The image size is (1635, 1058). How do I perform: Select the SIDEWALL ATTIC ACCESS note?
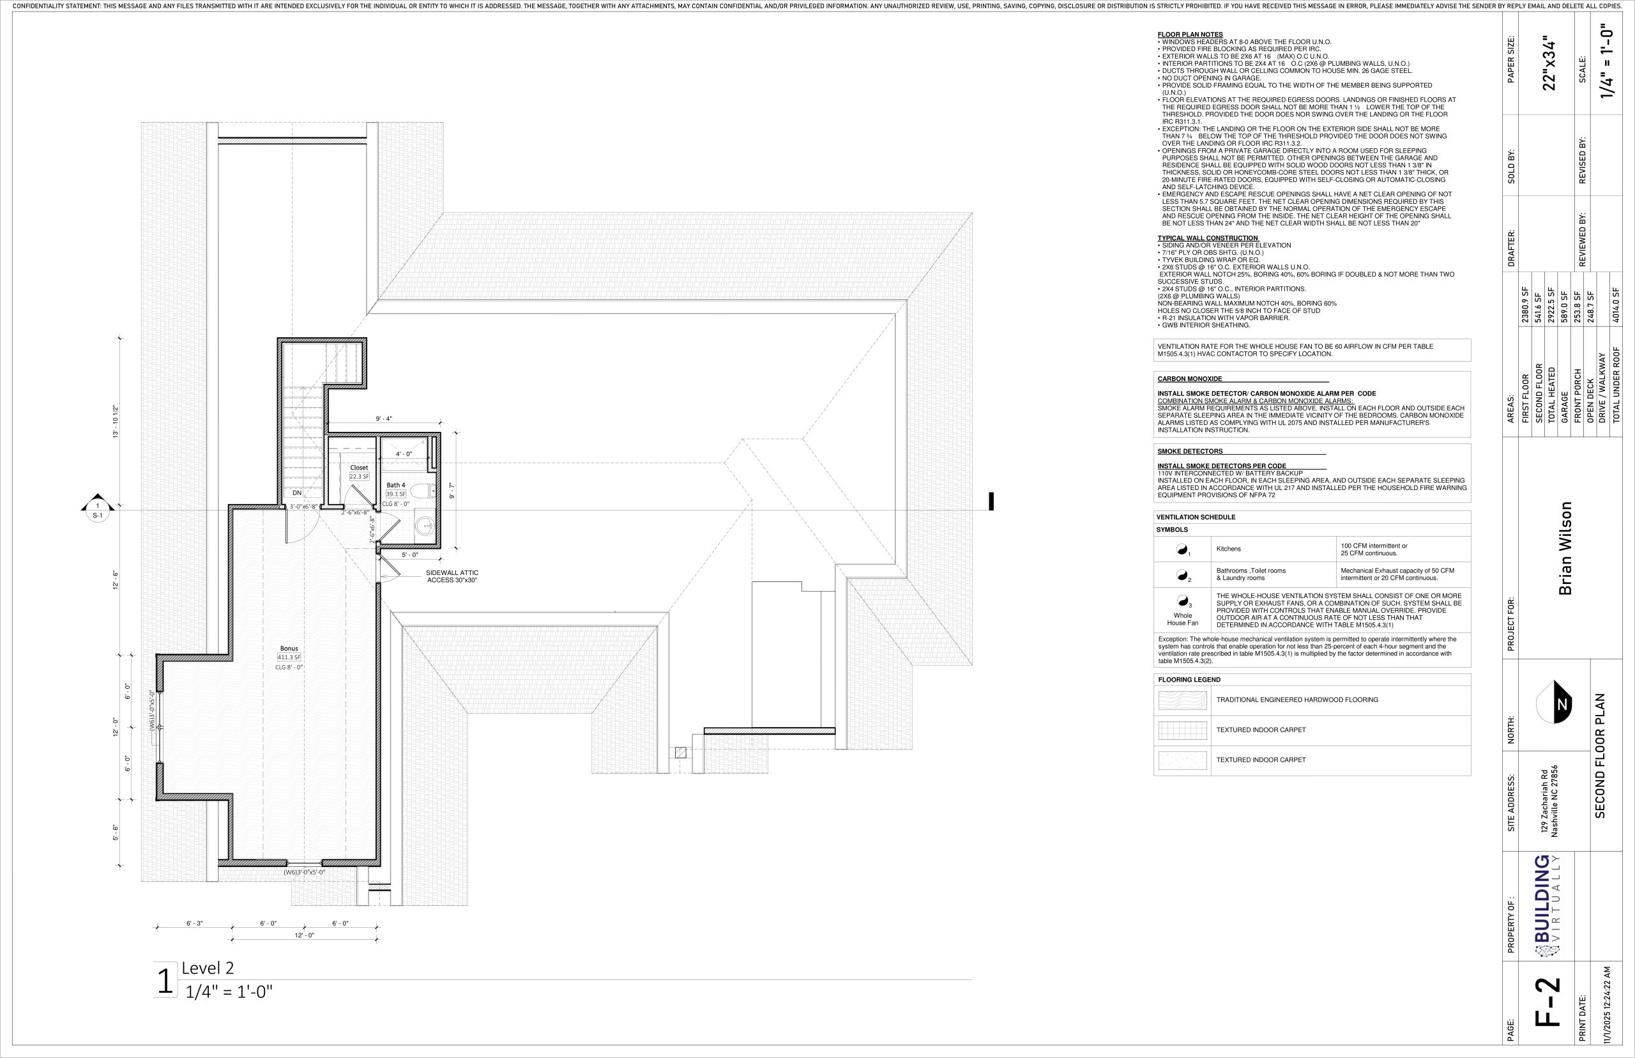[x=452, y=576]
